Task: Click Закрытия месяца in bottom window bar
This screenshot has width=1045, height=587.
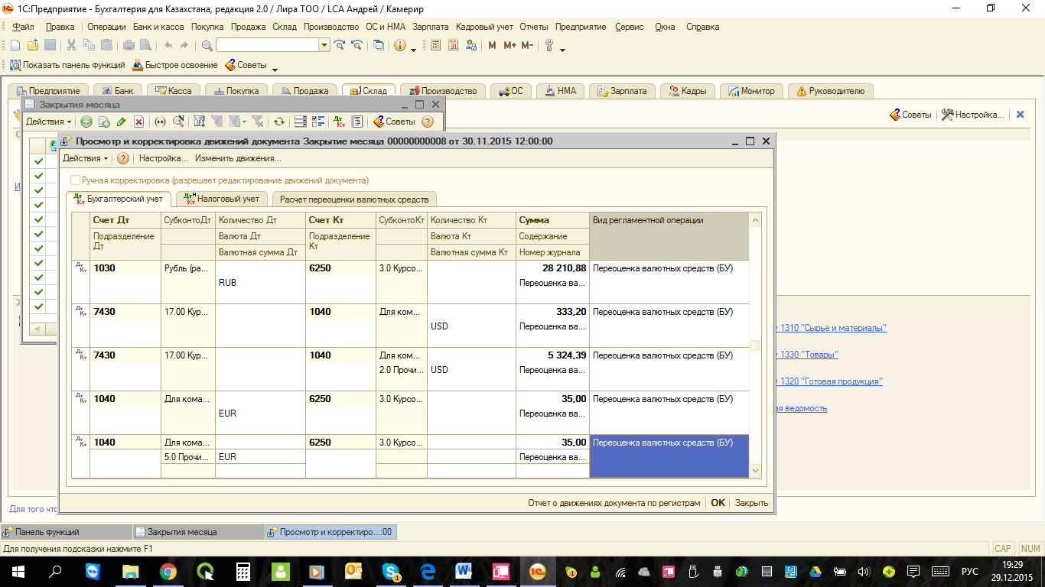Action: (x=197, y=532)
